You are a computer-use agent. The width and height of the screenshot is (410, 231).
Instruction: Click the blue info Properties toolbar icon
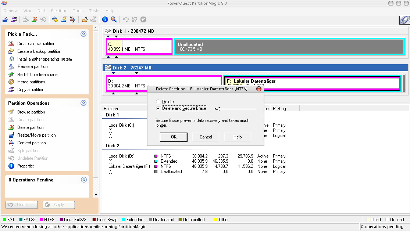[x=105, y=19]
